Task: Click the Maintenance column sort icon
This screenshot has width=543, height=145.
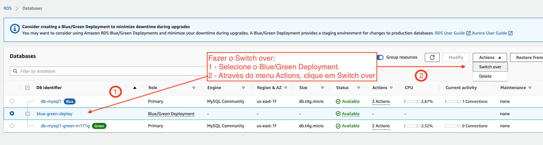Action: point(530,88)
